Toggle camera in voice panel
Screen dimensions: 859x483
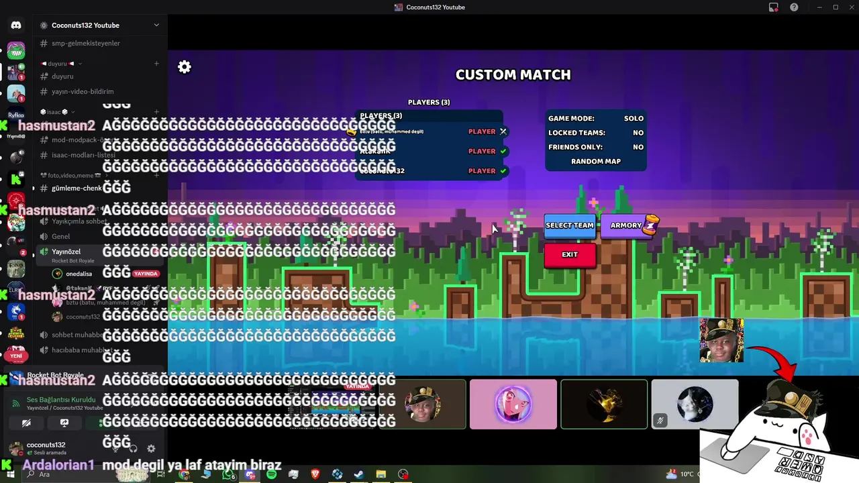click(26, 423)
